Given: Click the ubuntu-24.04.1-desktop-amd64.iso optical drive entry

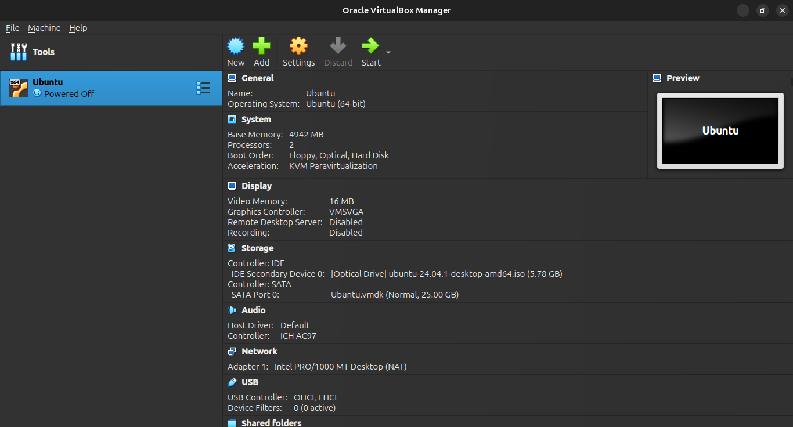Looking at the screenshot, I should click(x=446, y=274).
